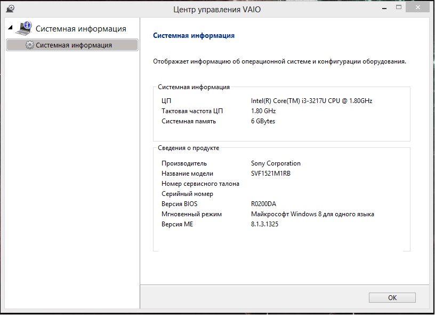Click the Sony Corporation manufacturer value
Viewport: 435px width, 315px height.
276,163
